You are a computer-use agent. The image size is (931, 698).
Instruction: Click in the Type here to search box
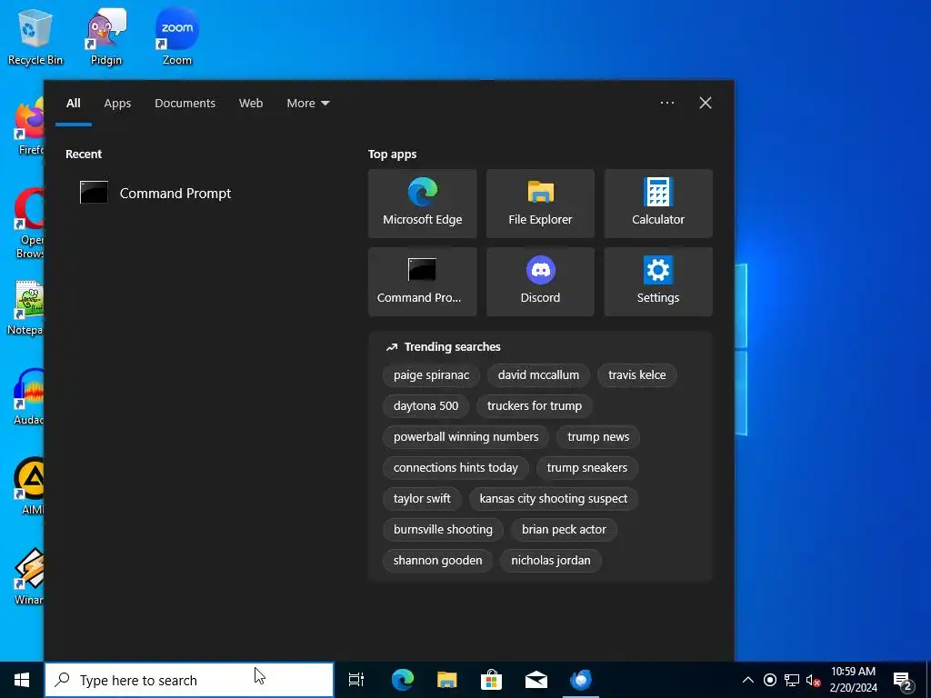[189, 680]
